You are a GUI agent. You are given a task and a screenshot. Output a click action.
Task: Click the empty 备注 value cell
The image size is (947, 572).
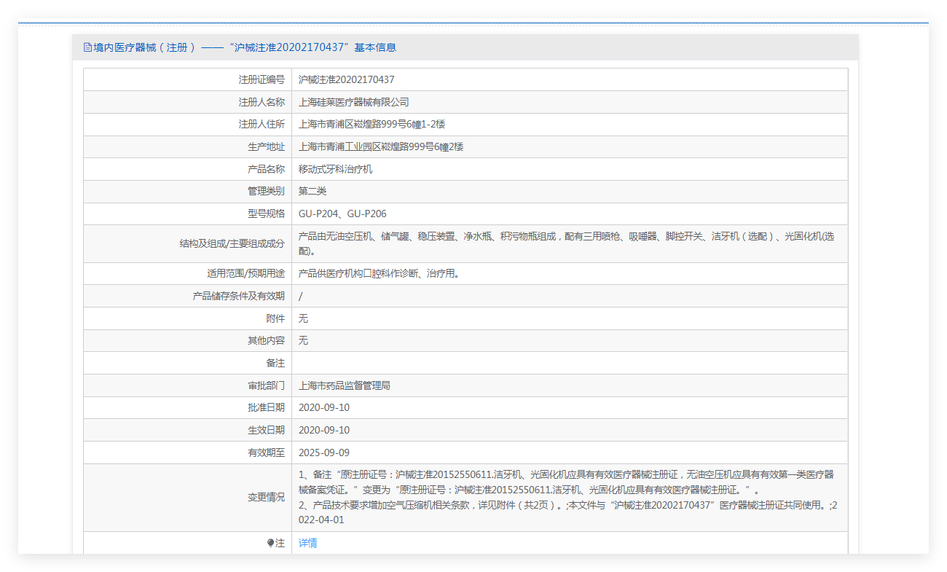568,363
